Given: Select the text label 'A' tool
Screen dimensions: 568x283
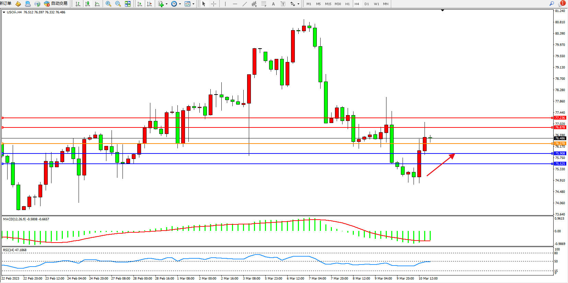Looking at the screenshot, I should pos(273,4).
